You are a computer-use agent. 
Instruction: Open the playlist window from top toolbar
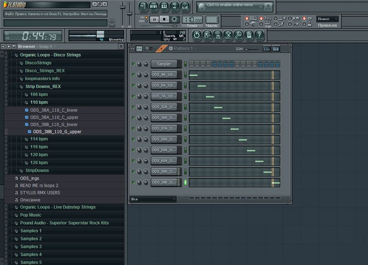click(x=143, y=6)
